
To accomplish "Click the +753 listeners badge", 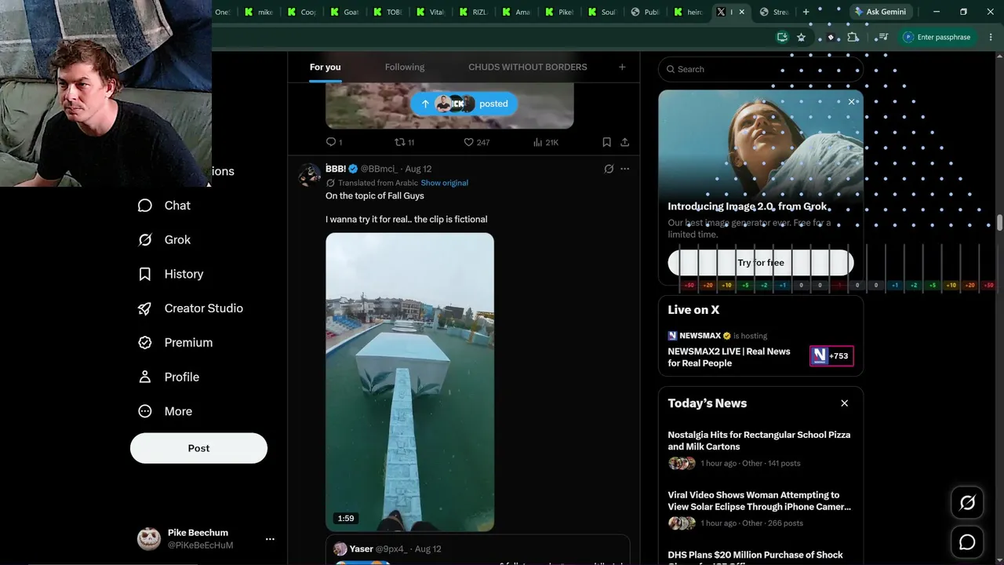I will pyautogui.click(x=831, y=355).
